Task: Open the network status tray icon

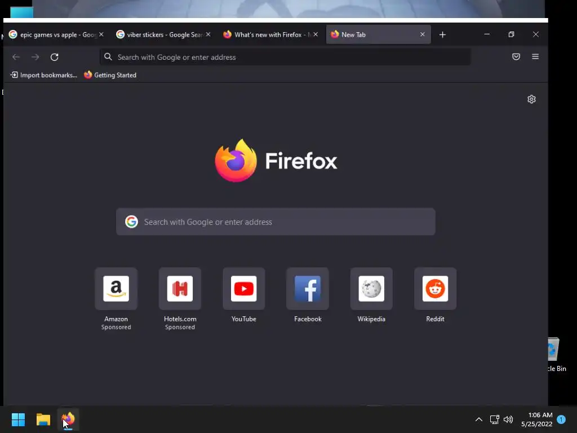Action: click(x=494, y=419)
